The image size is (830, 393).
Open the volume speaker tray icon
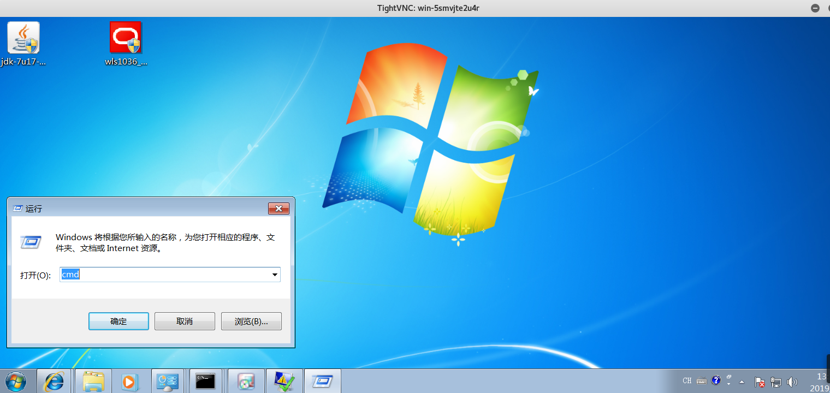(792, 382)
